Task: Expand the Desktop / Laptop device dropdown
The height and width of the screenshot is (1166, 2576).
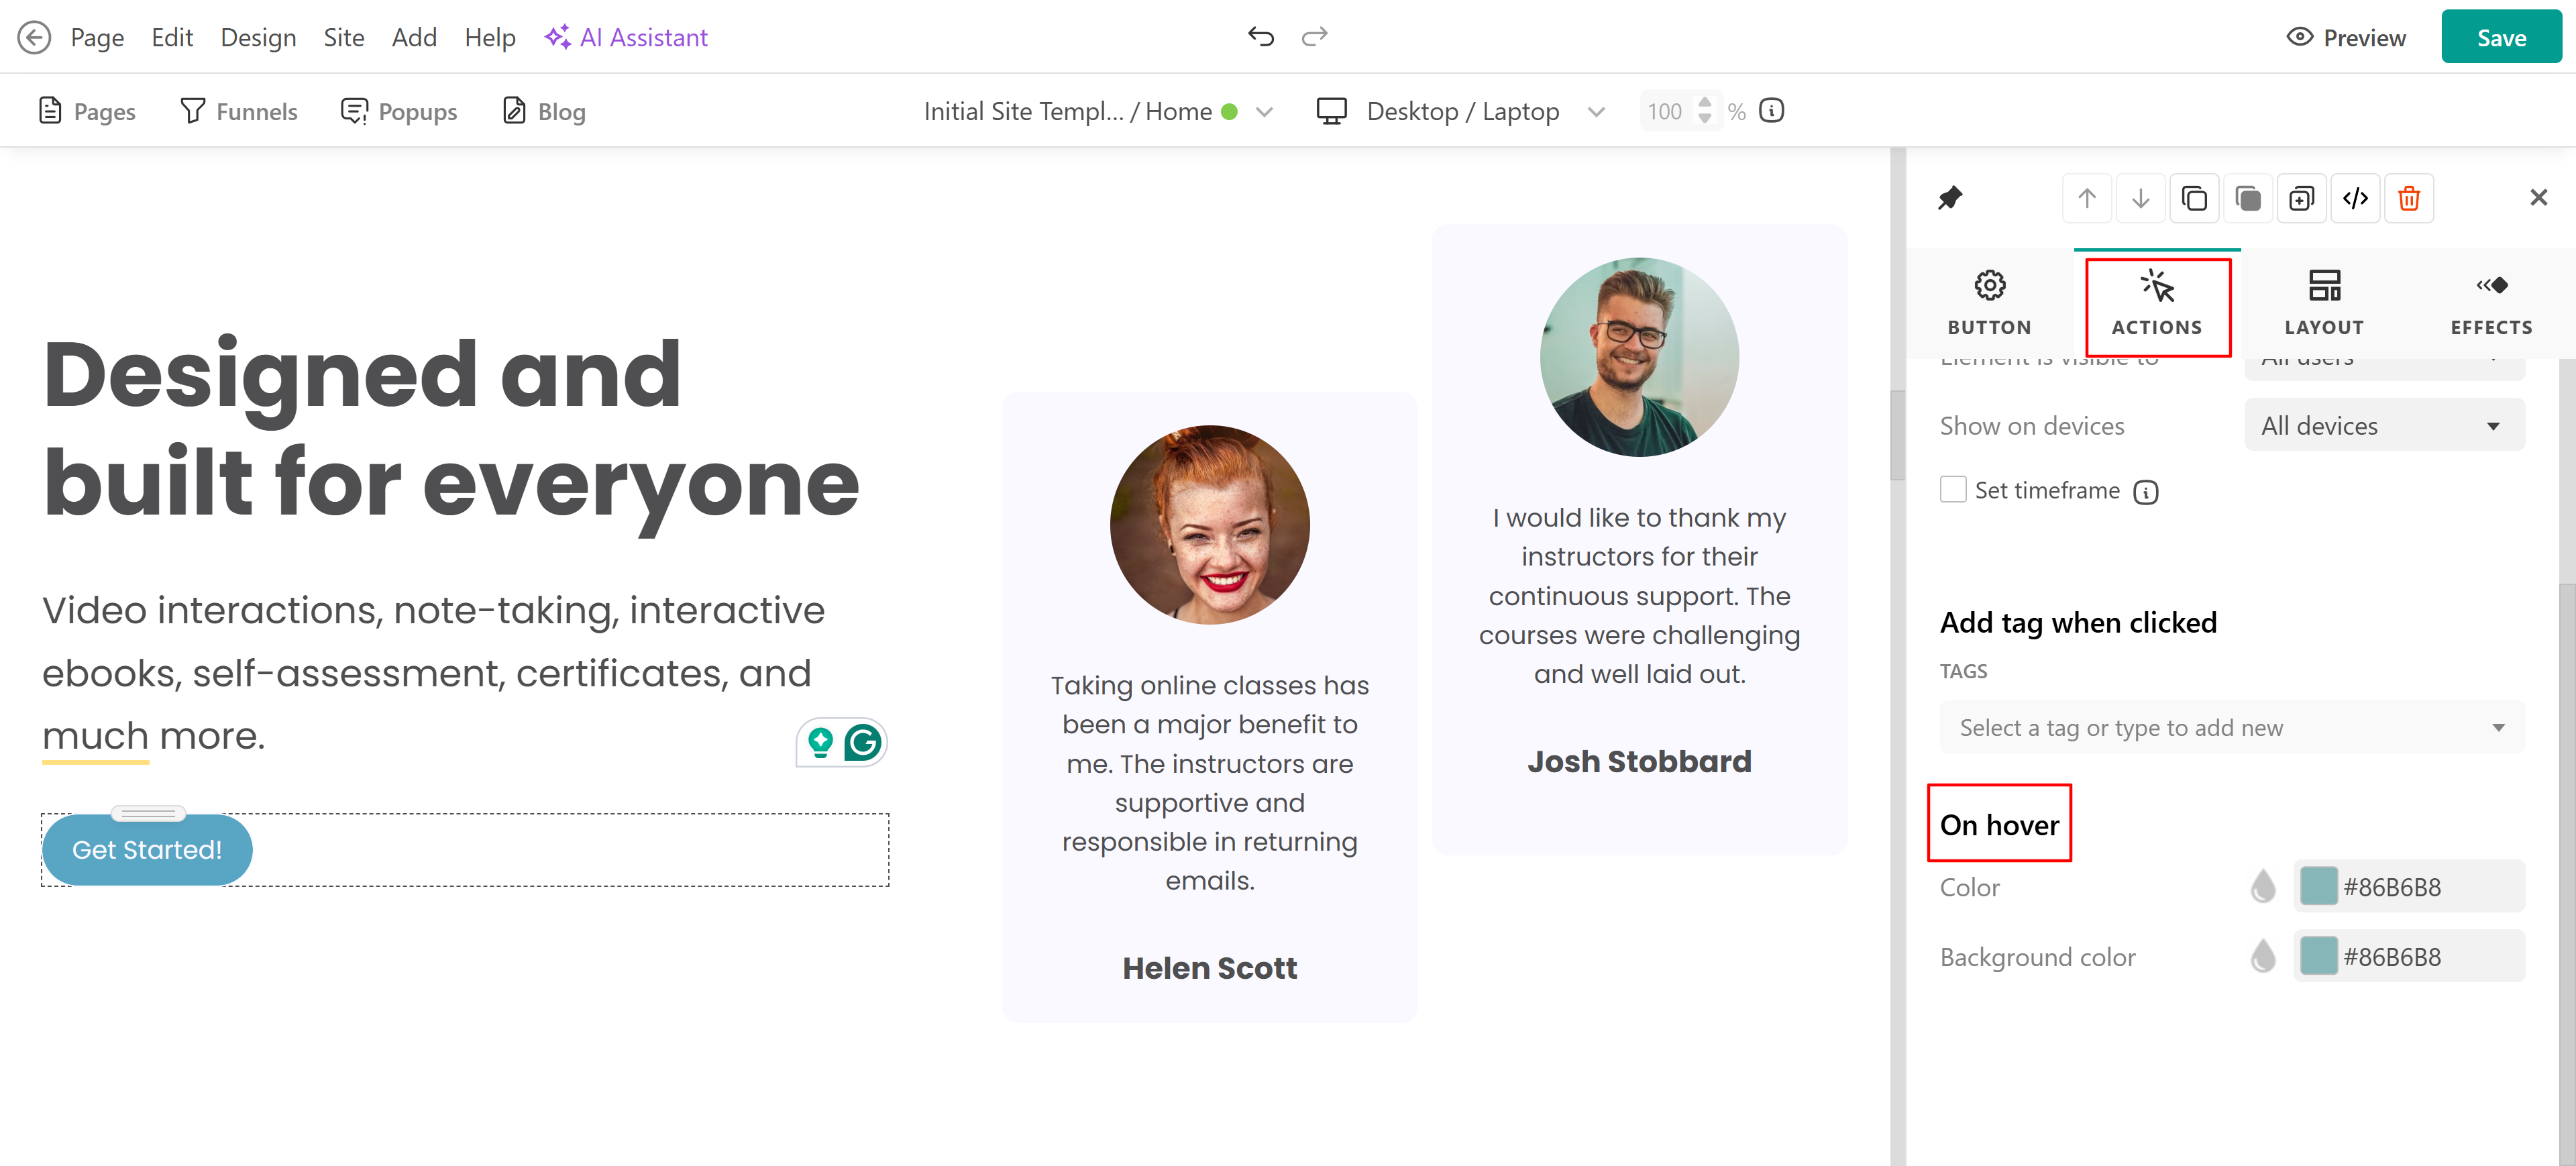Action: [x=1595, y=111]
